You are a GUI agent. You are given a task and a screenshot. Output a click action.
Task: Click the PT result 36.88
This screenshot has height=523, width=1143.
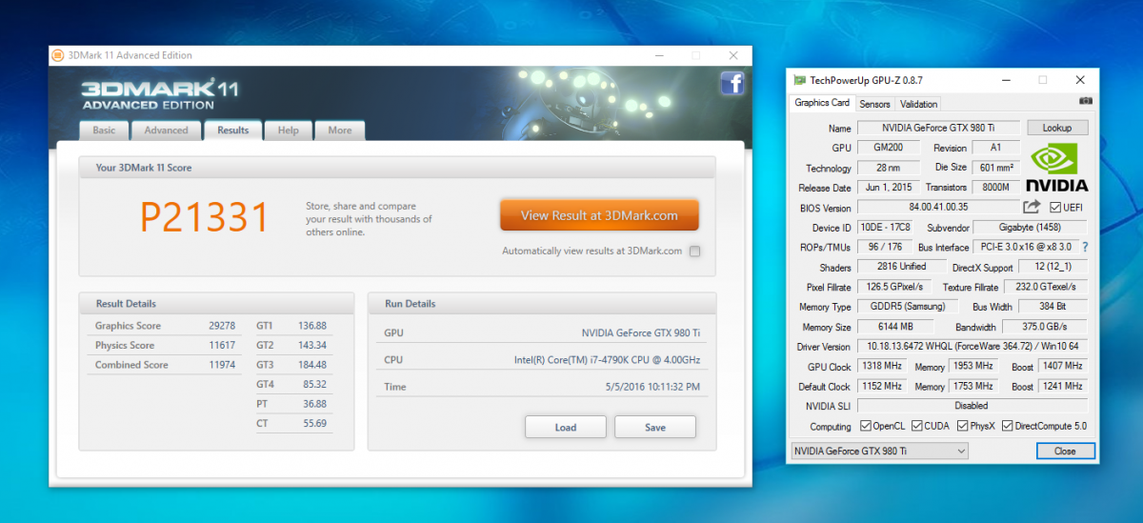312,404
